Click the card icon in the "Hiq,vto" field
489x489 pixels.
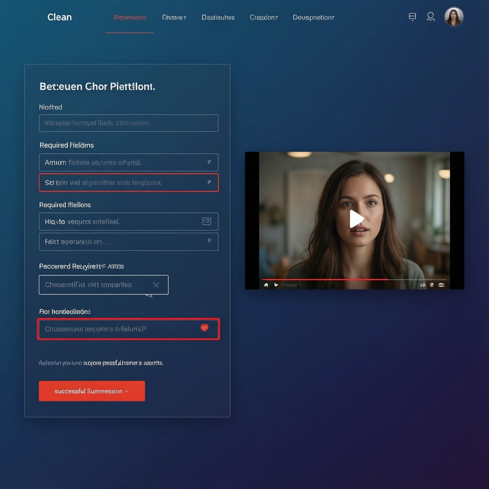tap(207, 221)
